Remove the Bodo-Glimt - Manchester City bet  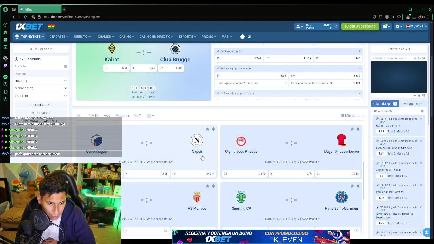point(421,141)
